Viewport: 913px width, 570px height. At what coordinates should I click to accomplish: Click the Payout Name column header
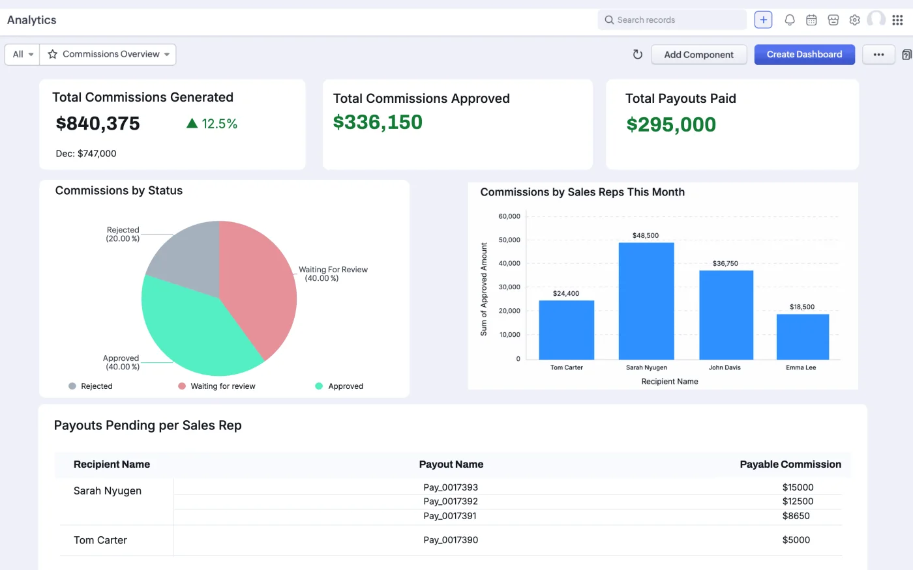451,464
